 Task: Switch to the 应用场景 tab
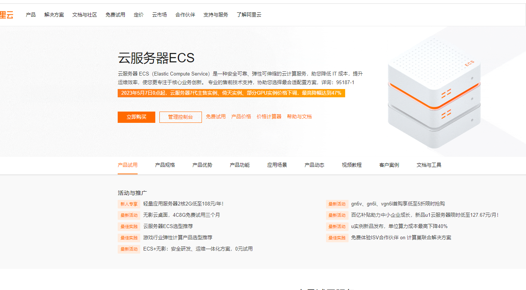tap(277, 165)
